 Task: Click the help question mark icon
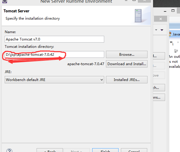(9, 150)
